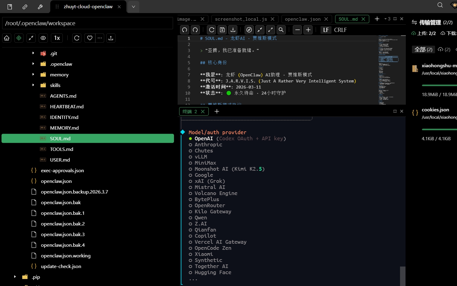Expand the memory folder
Image resolution: width=457 pixels, height=286 pixels.
point(33,75)
